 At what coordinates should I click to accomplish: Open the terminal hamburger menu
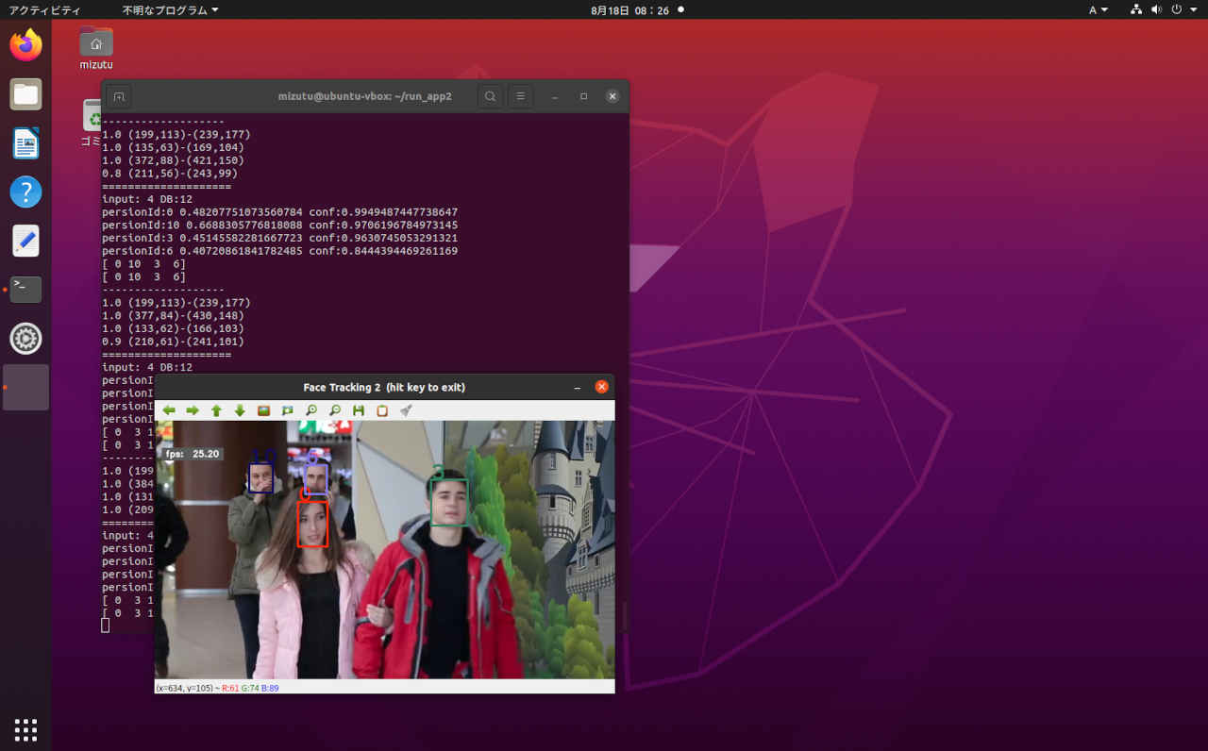pyautogui.click(x=520, y=95)
